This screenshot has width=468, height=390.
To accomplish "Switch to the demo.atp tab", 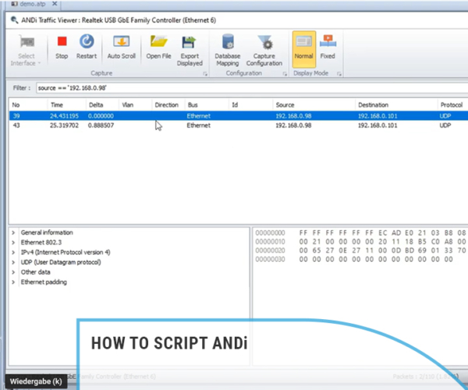I will [27, 5].
